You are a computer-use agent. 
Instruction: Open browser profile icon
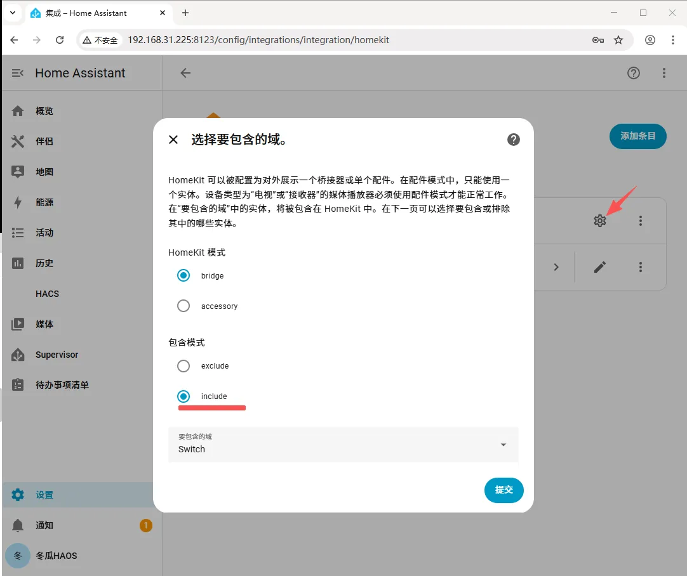[x=650, y=40]
